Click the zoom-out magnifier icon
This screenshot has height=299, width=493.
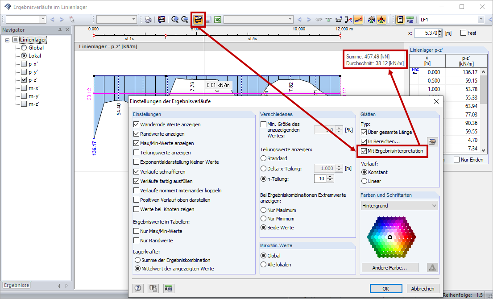point(185,20)
